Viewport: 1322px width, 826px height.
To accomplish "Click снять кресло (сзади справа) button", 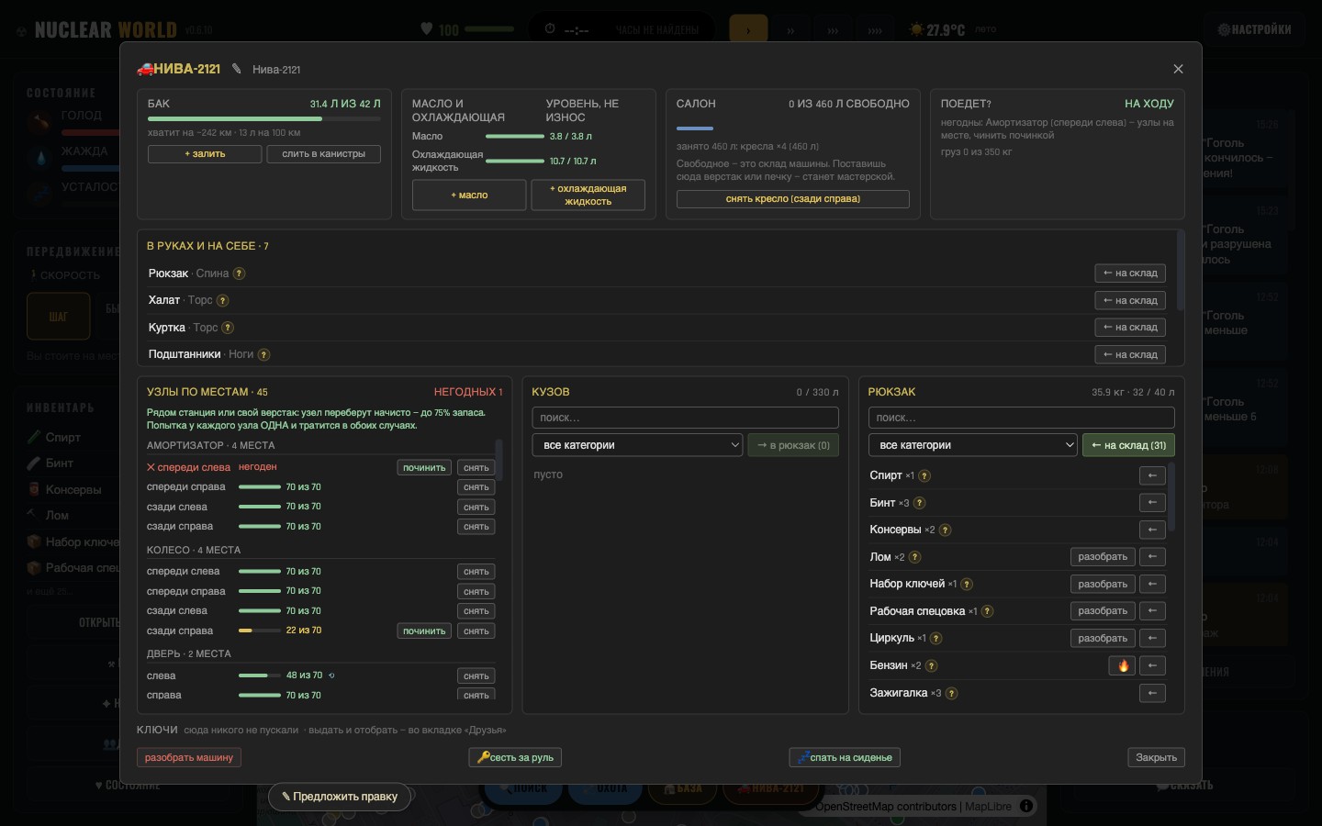I will click(793, 199).
